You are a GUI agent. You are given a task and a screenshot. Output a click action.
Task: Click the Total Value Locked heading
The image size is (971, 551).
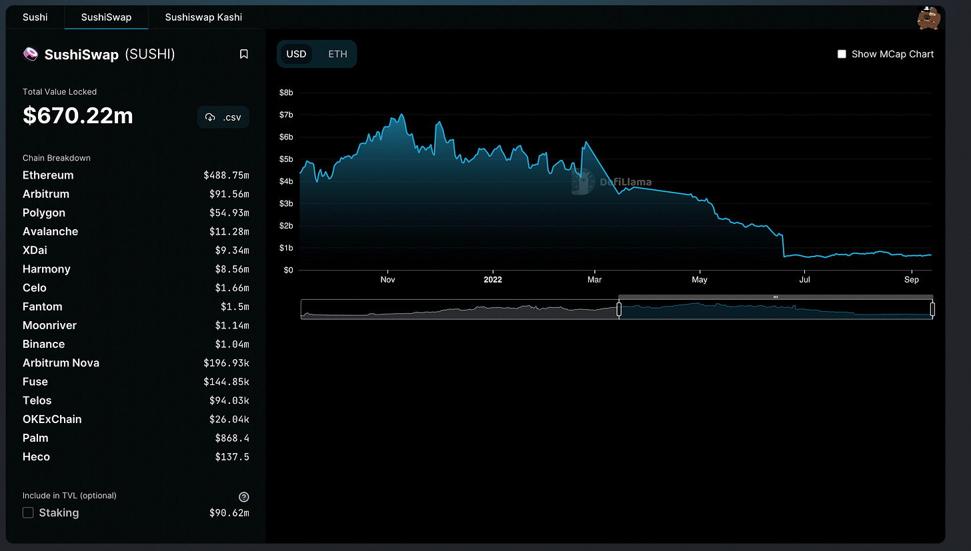click(59, 92)
